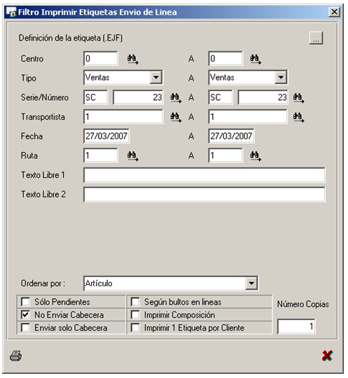Open the Centro 'to' lookup binoculars
Image resolution: width=348 pixels, height=378 pixels.
tap(256, 59)
